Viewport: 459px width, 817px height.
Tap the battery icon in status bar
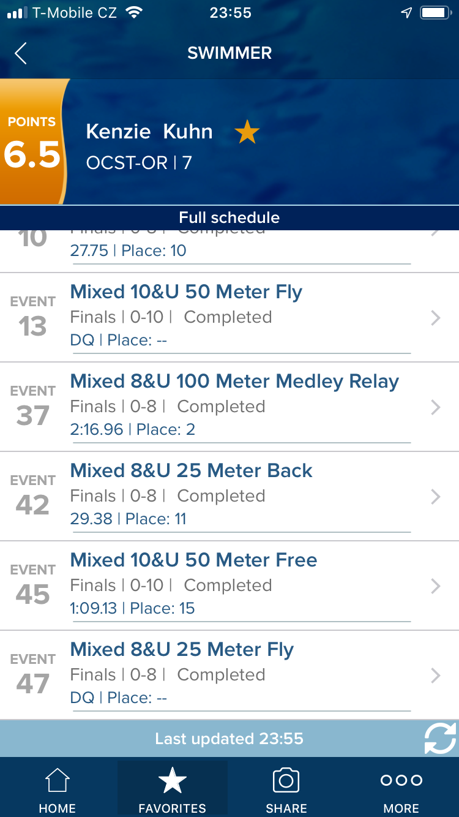click(436, 13)
